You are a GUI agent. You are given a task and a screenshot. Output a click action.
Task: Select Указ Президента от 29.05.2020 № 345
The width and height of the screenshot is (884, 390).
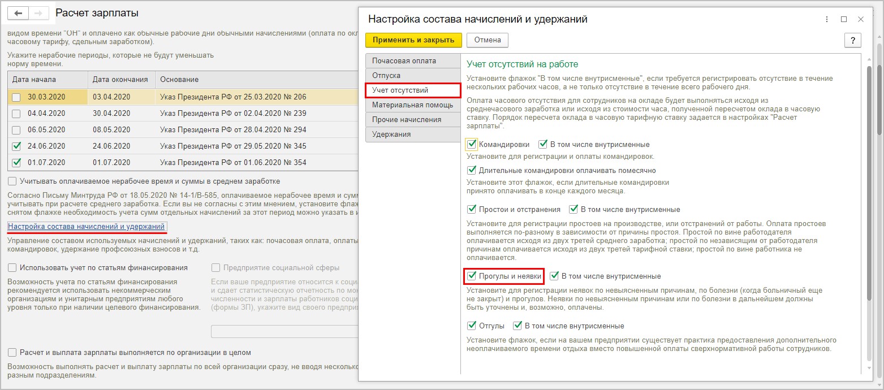257,146
